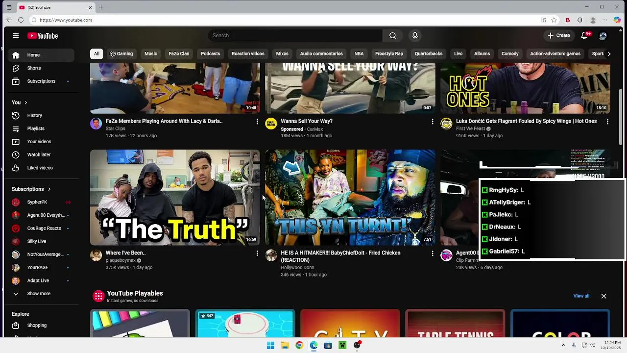
Task: Expand the Subscriptions section header
Action: [31, 189]
